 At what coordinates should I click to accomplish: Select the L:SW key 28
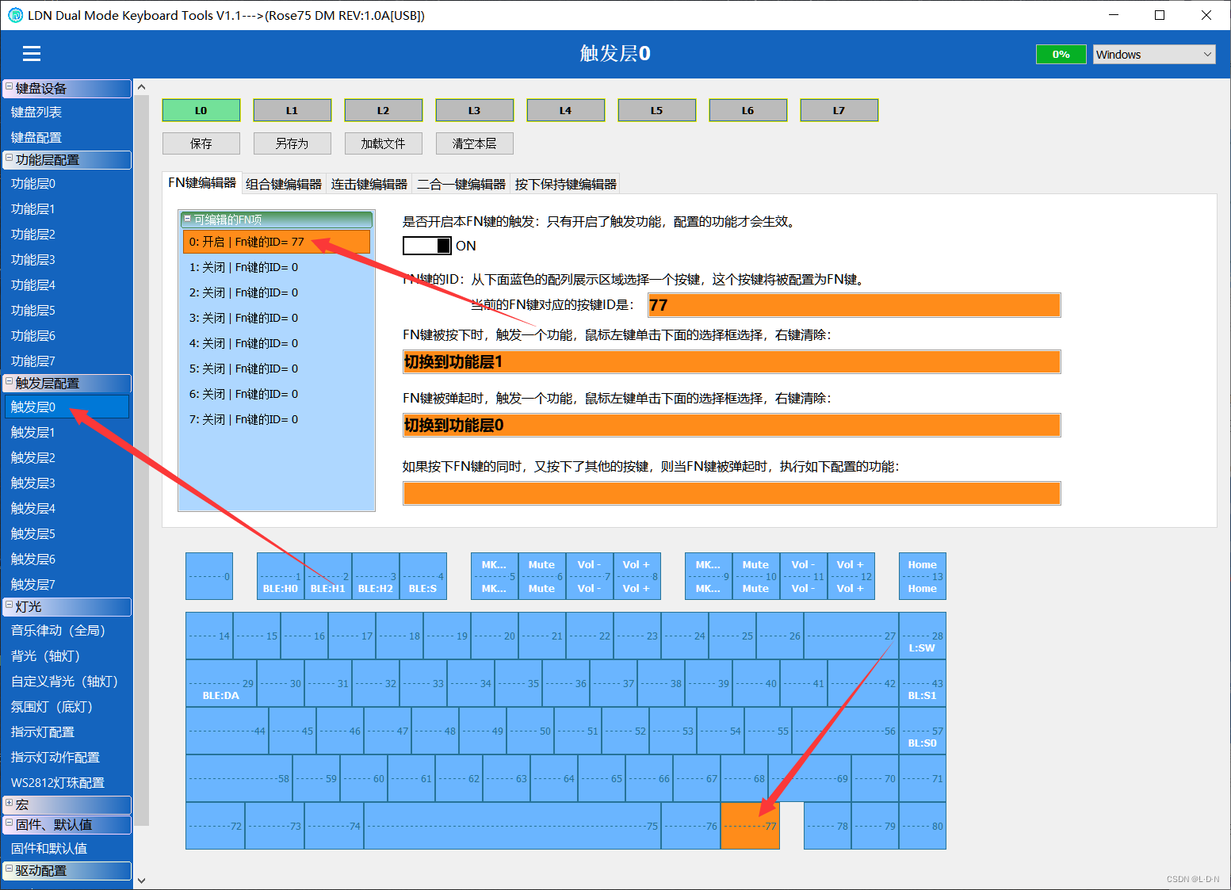click(x=923, y=636)
